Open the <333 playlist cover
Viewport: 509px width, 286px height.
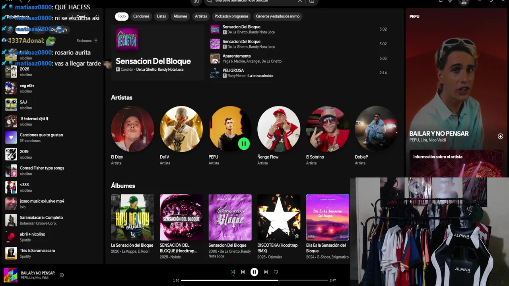pyautogui.click(x=11, y=187)
